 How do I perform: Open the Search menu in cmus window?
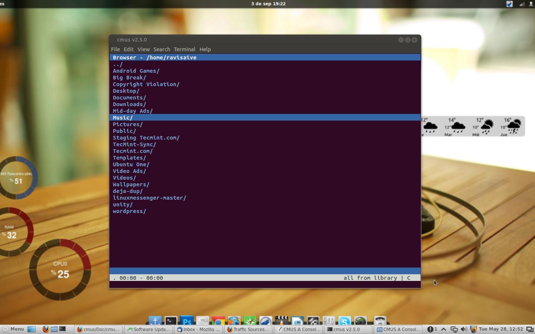[162, 49]
